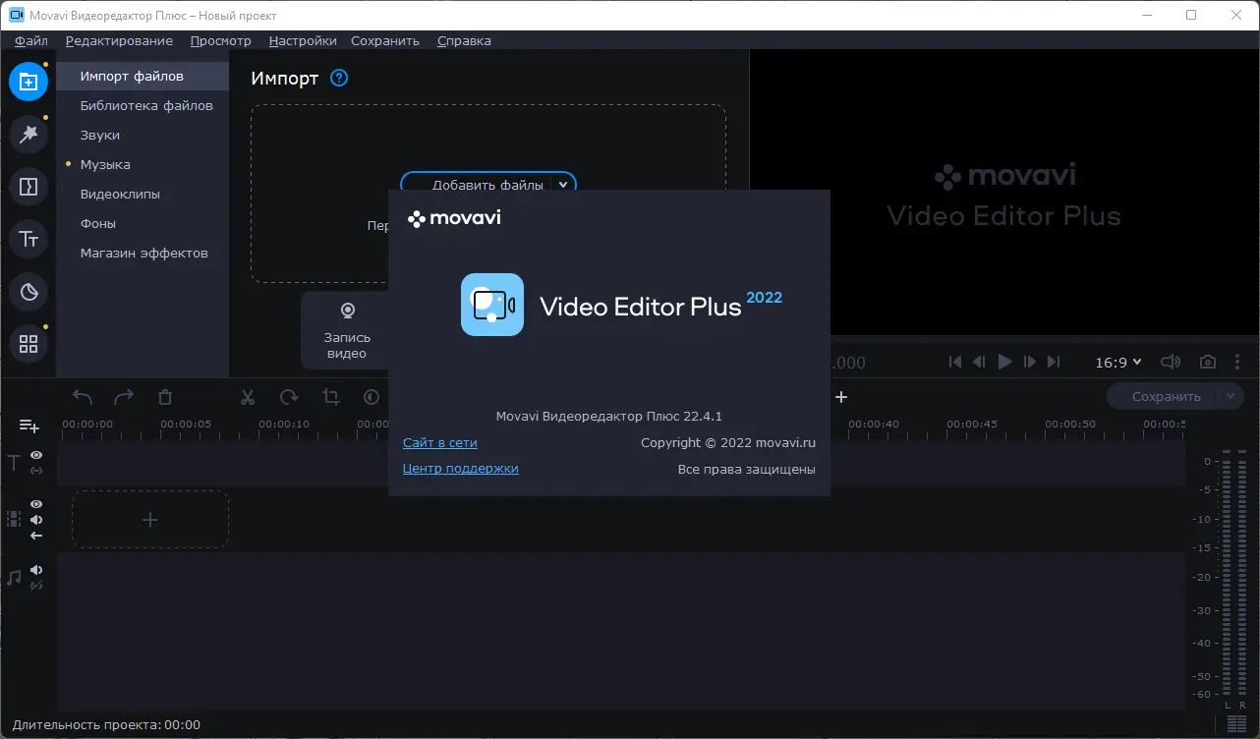Image resolution: width=1260 pixels, height=739 pixels.
Task: Click the blue help question mark next to Импорт
Action: coord(339,78)
